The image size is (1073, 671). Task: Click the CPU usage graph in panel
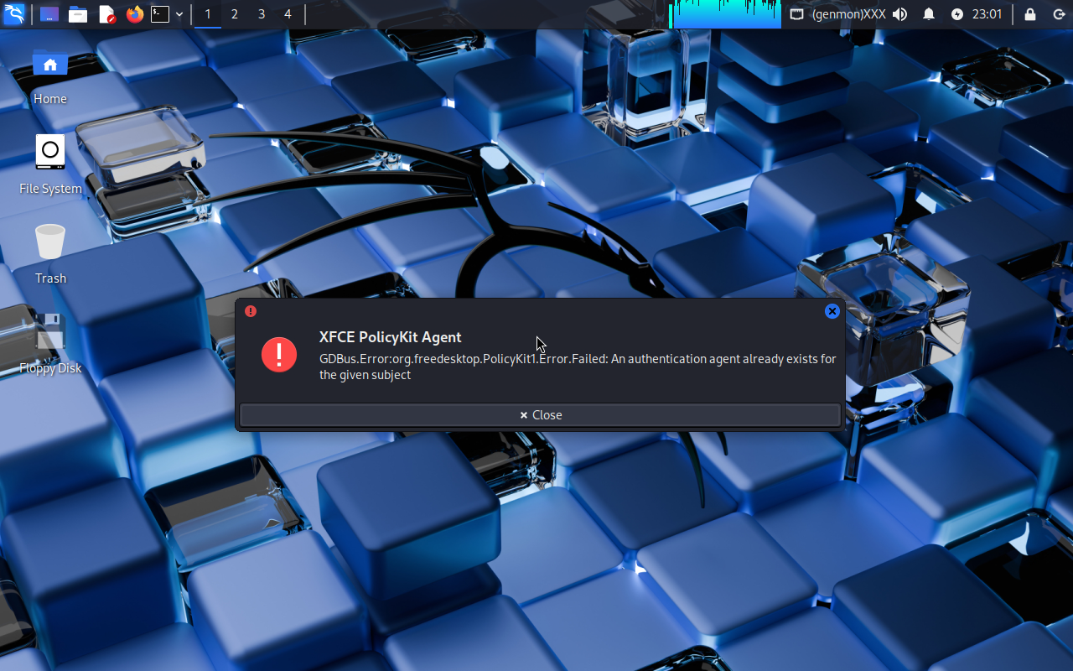[x=725, y=14]
